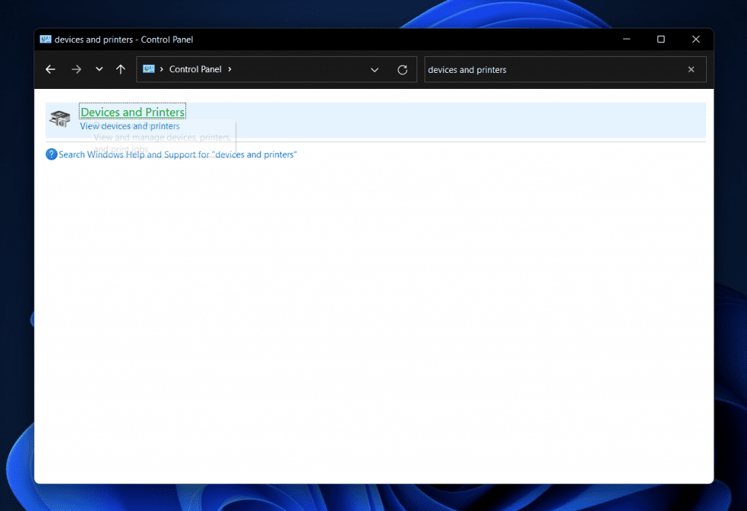Select the Control Panel breadcrumb
Image resolution: width=747 pixels, height=511 pixels.
point(195,69)
